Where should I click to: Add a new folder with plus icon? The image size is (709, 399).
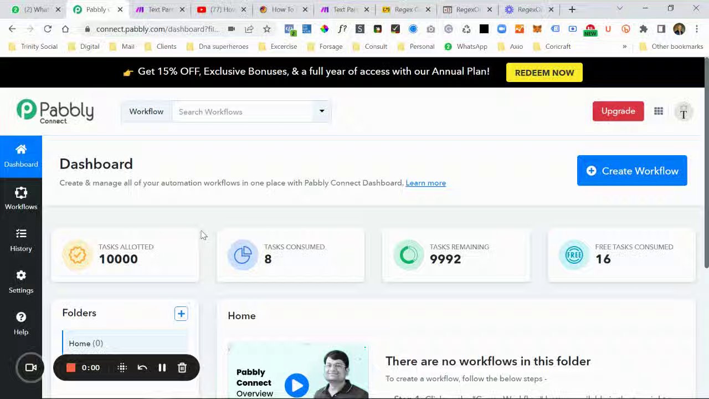pyautogui.click(x=181, y=314)
